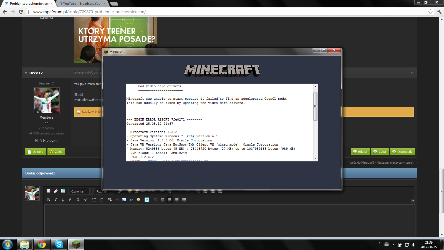Go forward in Chrome

point(13,12)
